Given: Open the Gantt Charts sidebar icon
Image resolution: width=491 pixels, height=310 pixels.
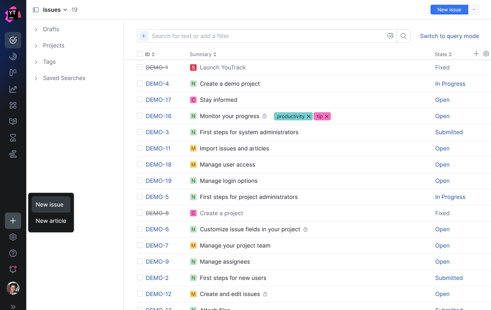Looking at the screenshot, I should point(13,154).
